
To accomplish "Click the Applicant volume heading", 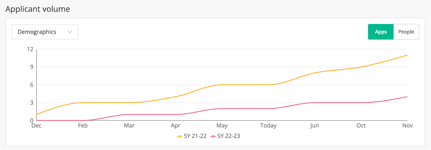I will pyautogui.click(x=38, y=9).
